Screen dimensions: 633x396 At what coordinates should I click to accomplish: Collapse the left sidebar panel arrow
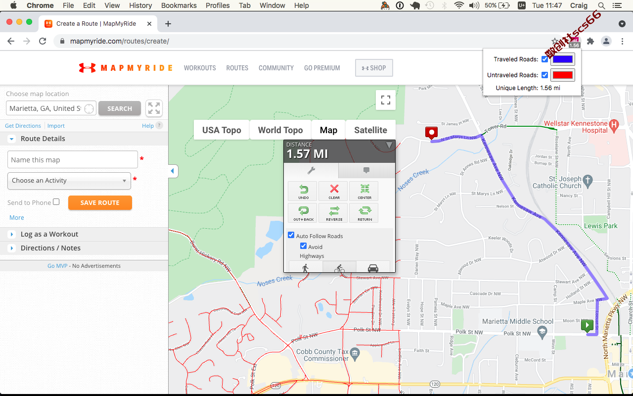click(173, 171)
